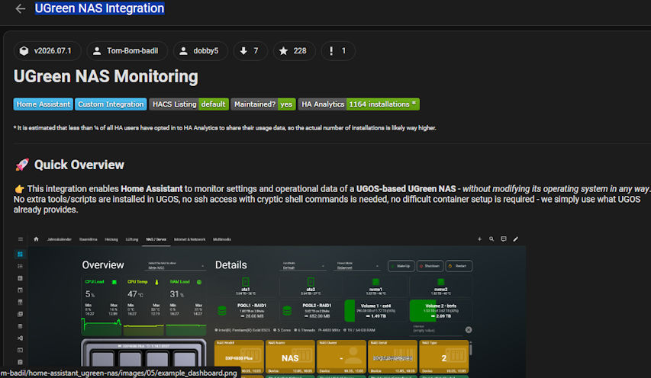Open the issues chip showing 1

337,51
